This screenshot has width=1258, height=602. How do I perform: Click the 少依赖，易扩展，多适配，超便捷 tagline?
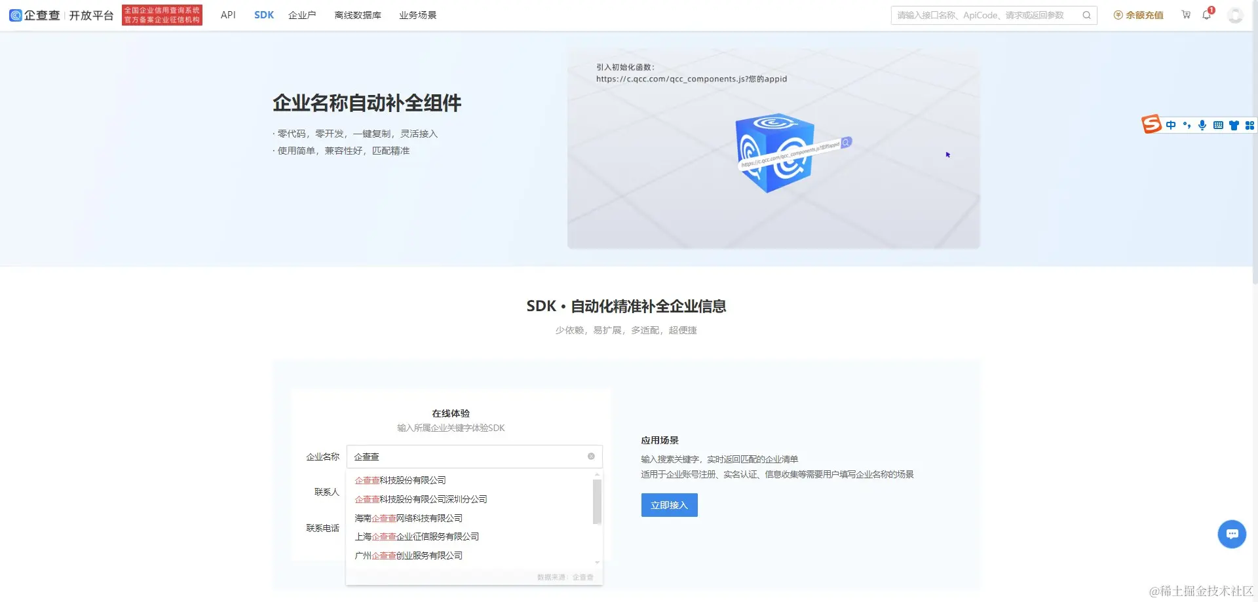click(626, 330)
